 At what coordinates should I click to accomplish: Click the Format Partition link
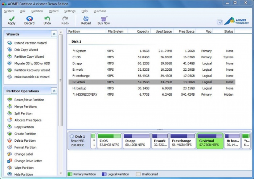[x=25, y=147]
